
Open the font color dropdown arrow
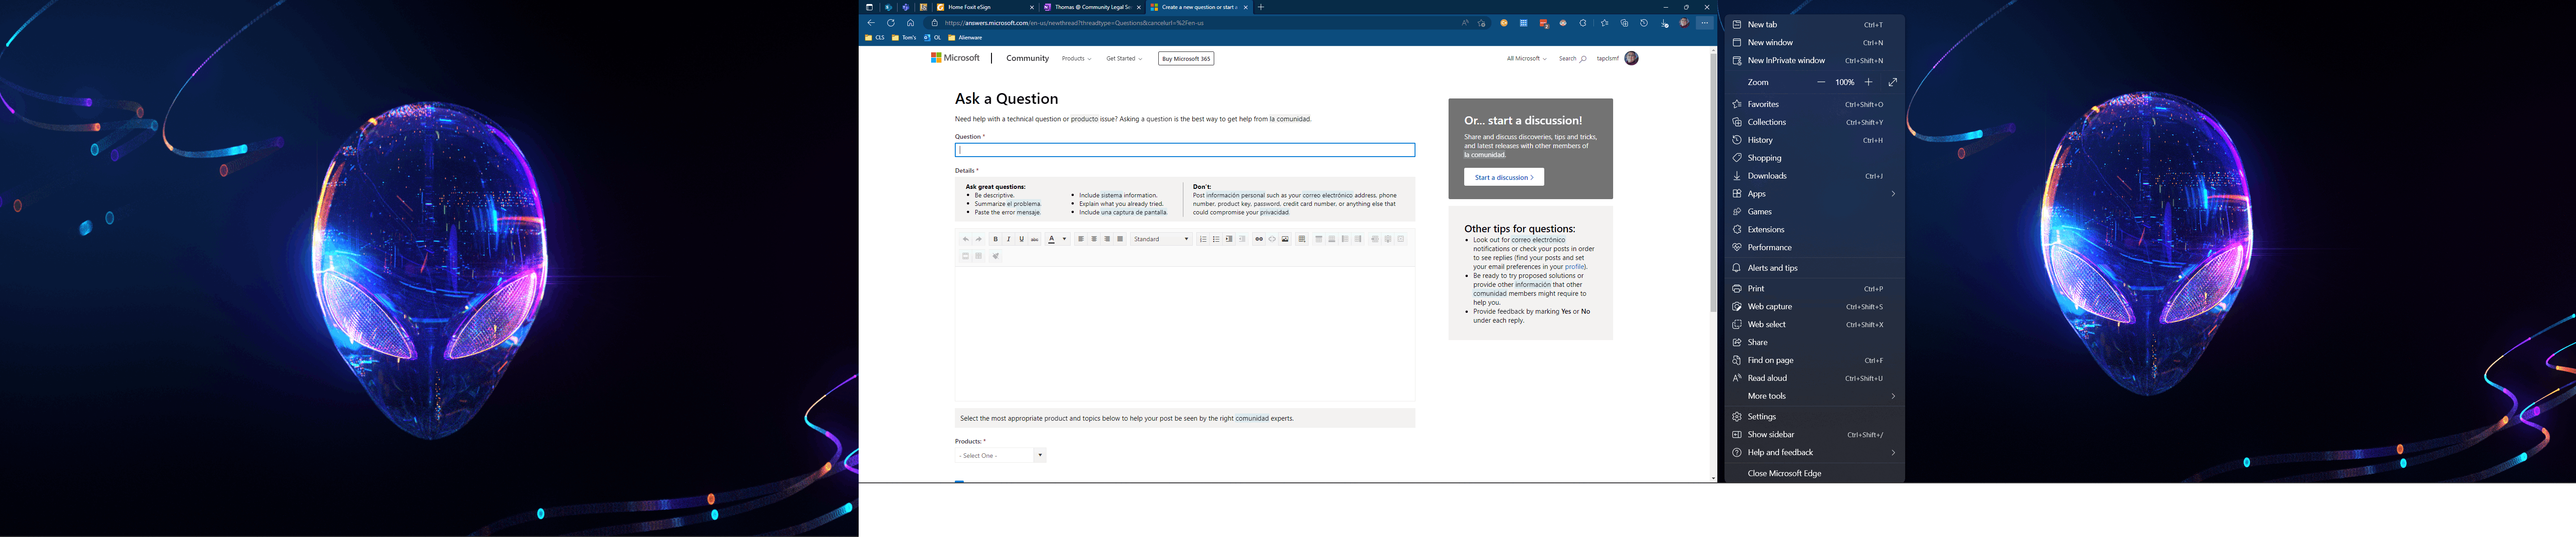point(1065,239)
